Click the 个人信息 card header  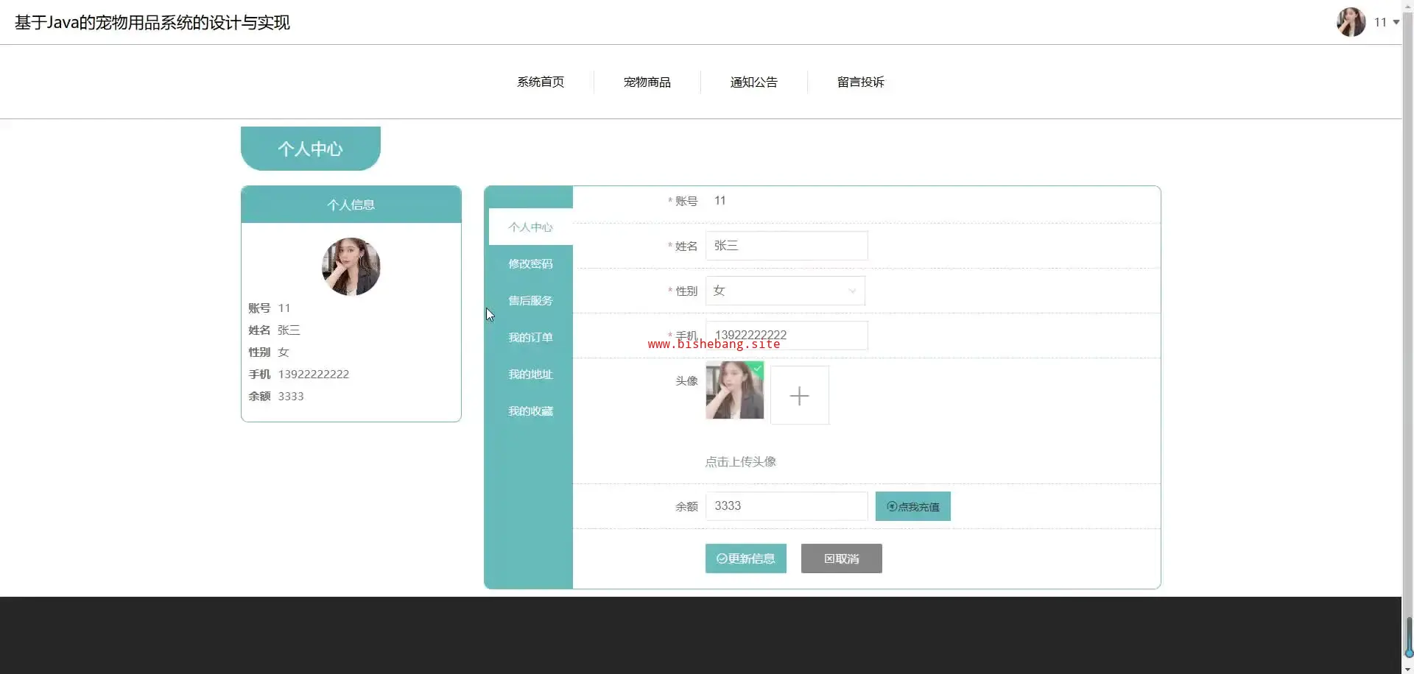point(351,205)
